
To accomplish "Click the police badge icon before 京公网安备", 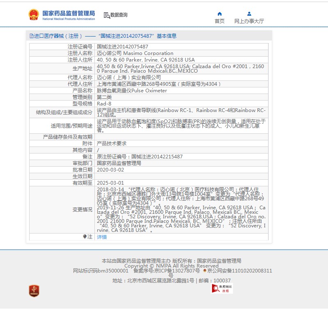I will [205, 270].
